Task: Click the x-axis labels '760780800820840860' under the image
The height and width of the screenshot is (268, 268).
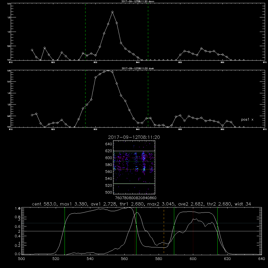Action: point(136,198)
